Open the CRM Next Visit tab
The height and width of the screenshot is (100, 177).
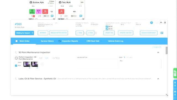(x=93, y=41)
